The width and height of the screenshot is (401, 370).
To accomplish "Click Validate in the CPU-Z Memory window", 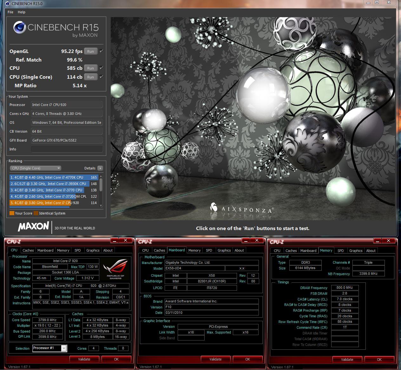I will (347, 360).
